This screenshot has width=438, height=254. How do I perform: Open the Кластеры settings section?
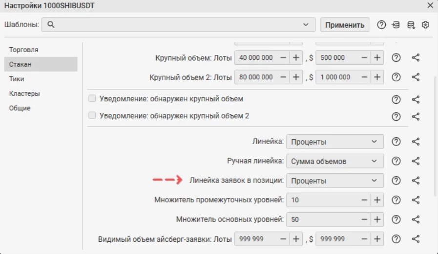click(41, 93)
